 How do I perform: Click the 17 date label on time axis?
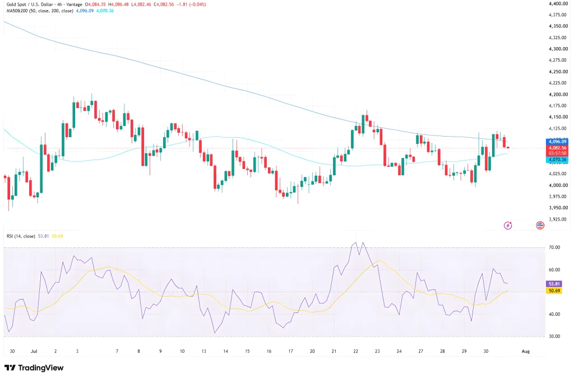pyautogui.click(x=291, y=351)
